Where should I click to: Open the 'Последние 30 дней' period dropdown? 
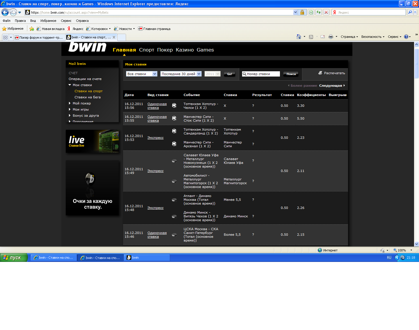(181, 74)
